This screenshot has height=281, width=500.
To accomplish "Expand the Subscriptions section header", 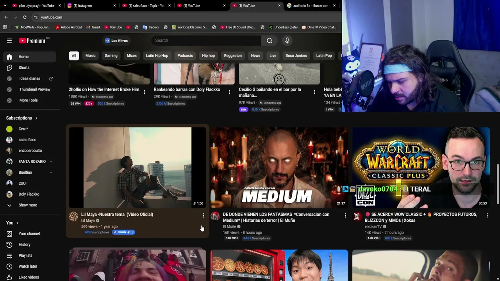I will (22, 118).
